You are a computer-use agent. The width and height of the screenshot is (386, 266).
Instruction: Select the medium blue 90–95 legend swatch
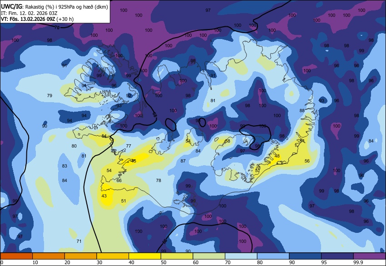click(x=305, y=256)
